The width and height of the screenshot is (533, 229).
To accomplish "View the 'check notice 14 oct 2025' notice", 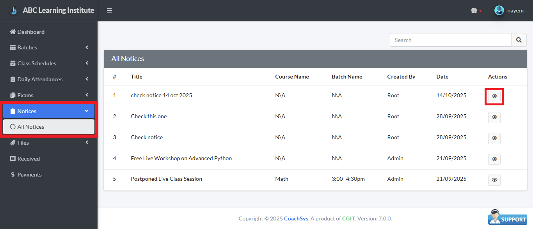I will [494, 96].
